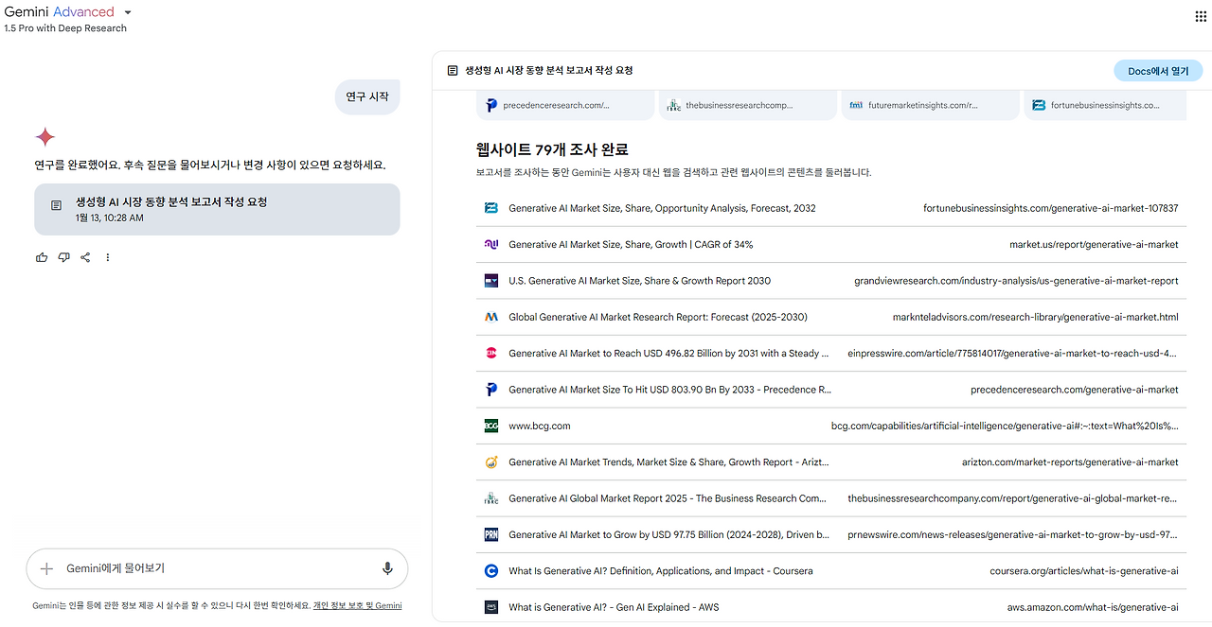Viewport: 1212px width, 627px height.
Task: Click The Business Research Company favicon in list
Action: coord(491,498)
